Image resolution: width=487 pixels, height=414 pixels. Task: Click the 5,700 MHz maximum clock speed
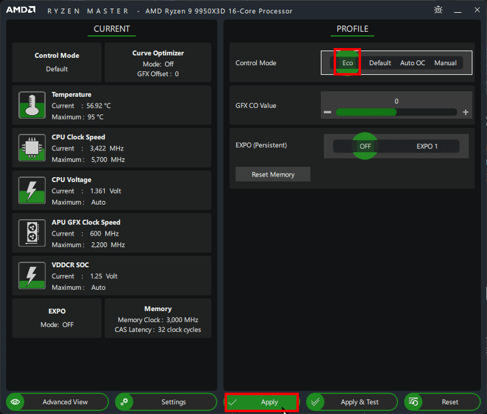[108, 160]
